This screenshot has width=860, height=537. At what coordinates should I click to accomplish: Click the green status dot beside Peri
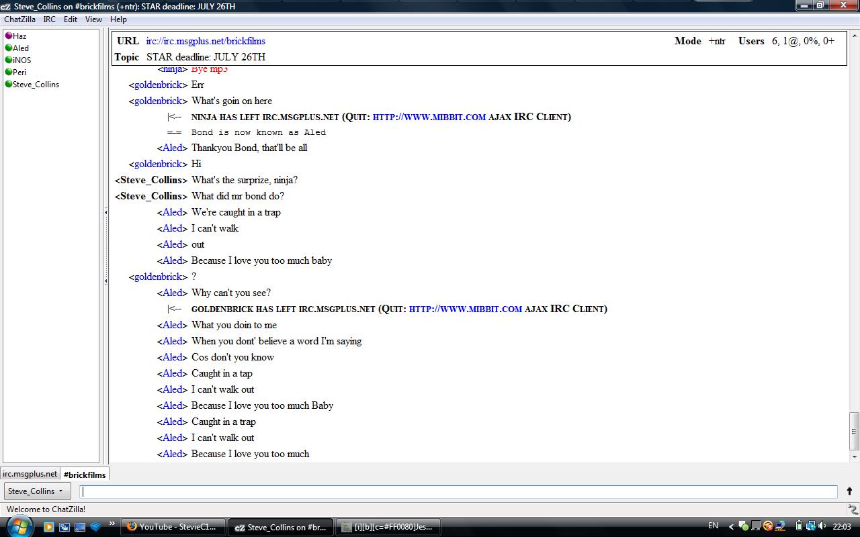click(x=9, y=72)
